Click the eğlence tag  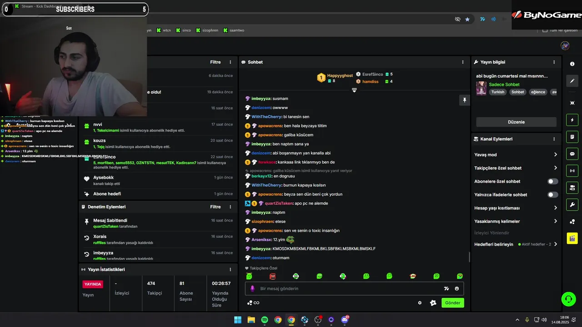(538, 92)
